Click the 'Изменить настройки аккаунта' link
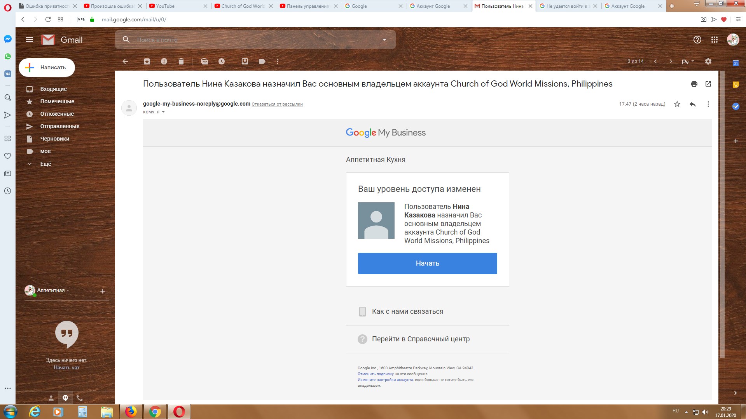This screenshot has width=746, height=419. click(385, 380)
